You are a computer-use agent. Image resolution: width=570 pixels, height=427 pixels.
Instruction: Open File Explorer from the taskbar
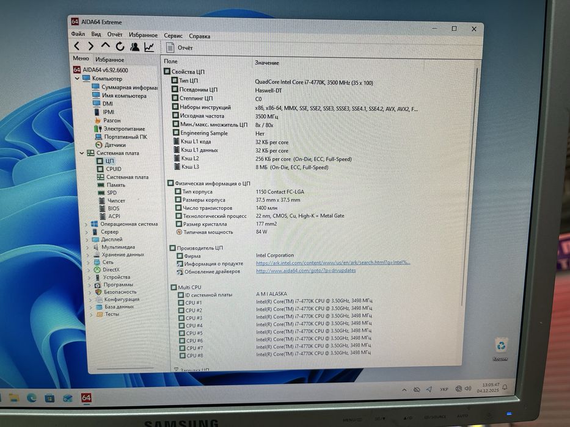coord(14,398)
